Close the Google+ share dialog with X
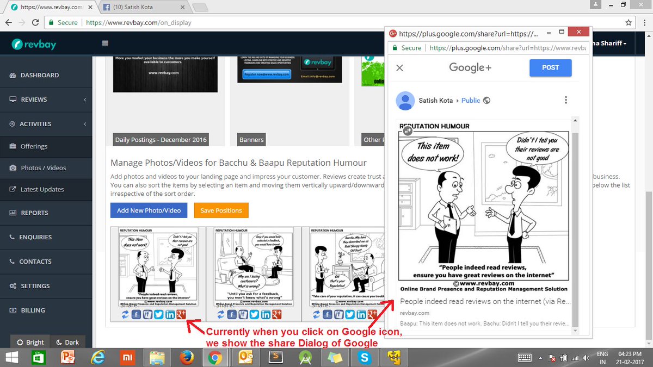653x367 pixels. tap(399, 68)
